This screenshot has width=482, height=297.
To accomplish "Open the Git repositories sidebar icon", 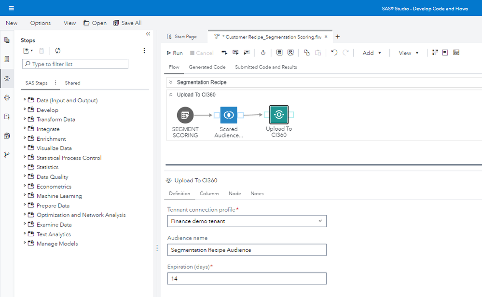I will tap(7, 155).
